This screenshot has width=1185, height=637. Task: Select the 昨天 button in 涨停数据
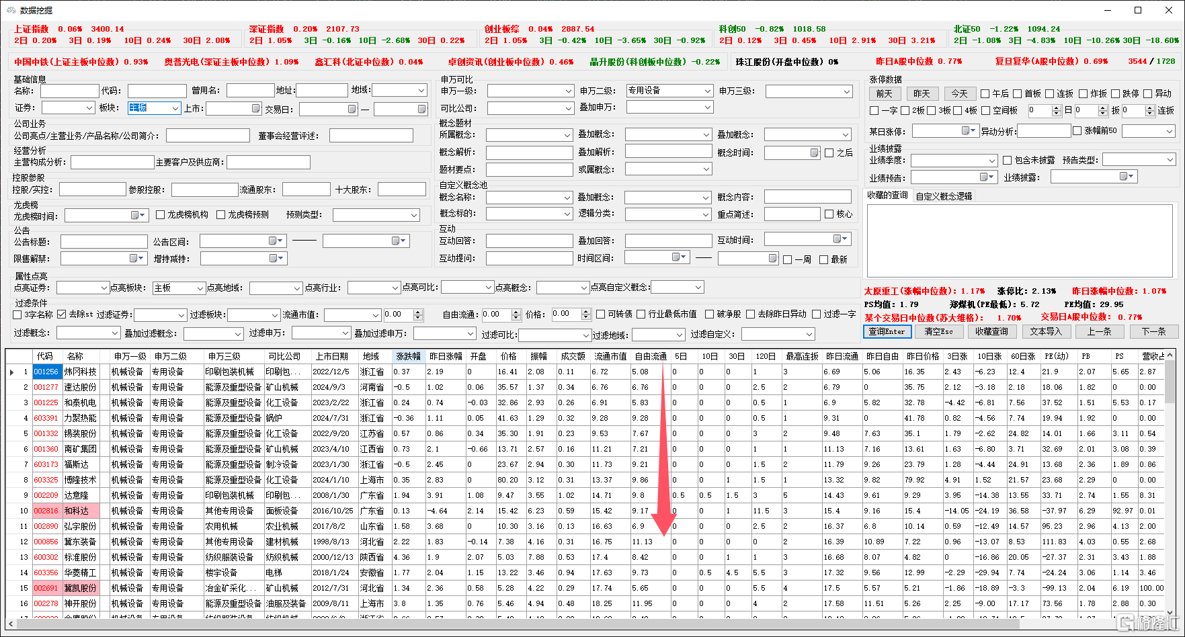coord(922,93)
